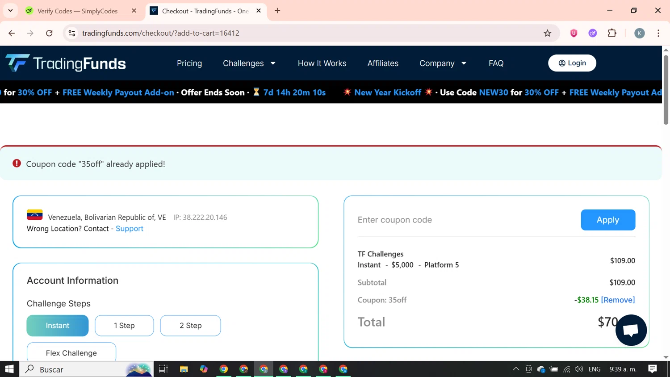The width and height of the screenshot is (670, 377).
Task: Contact Support about wrong location
Action: click(130, 228)
